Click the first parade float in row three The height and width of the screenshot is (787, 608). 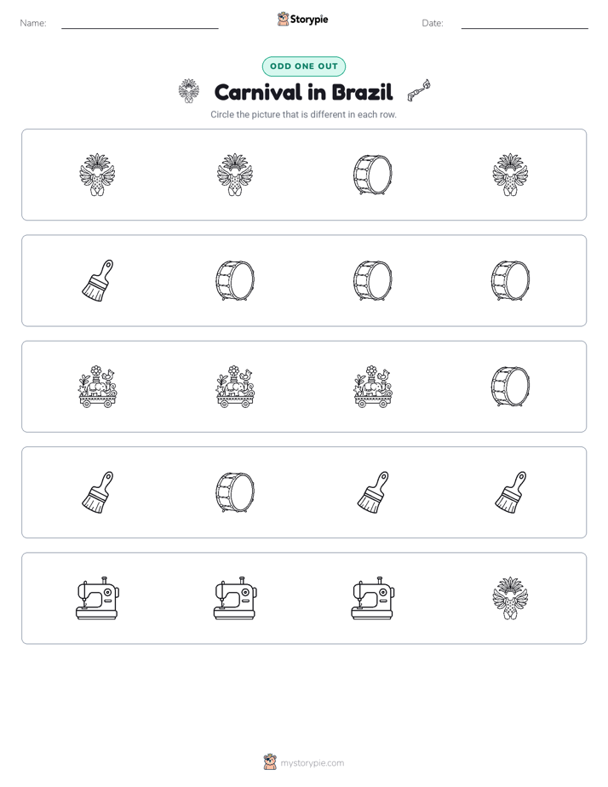97,387
